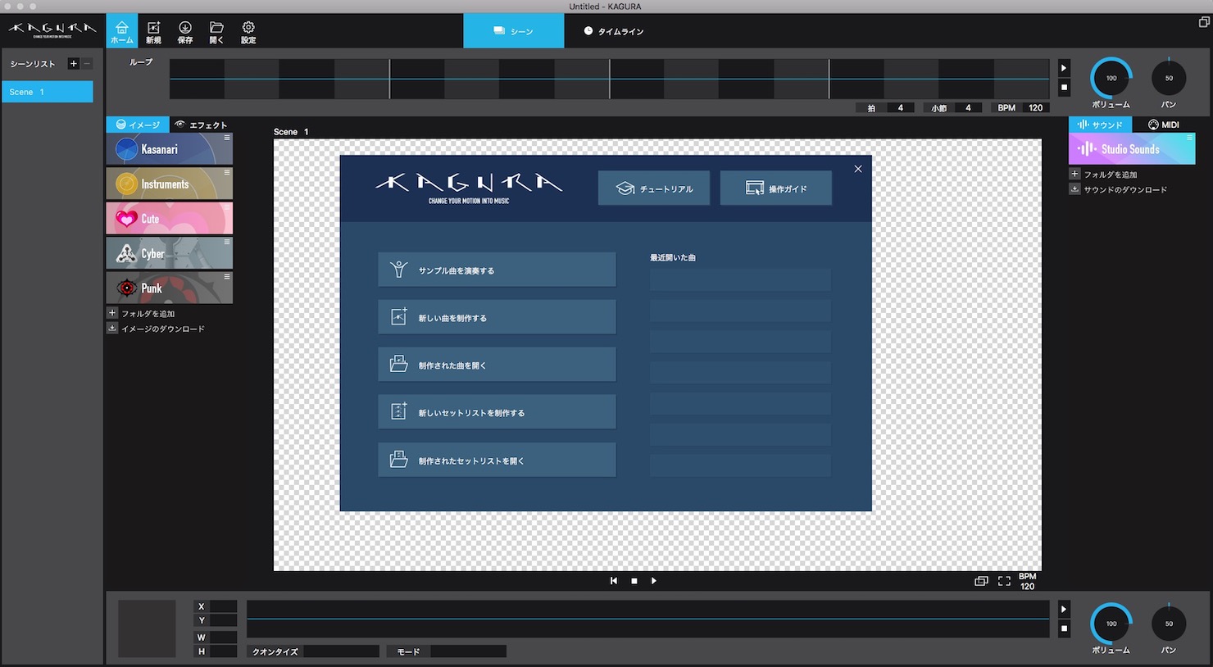Click フォルダを追加 under sound panel
This screenshot has height=667, width=1213.
click(x=1104, y=174)
